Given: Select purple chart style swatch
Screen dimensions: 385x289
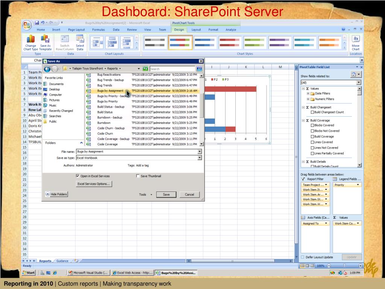Looking at the screenshot, I should tap(280, 42).
